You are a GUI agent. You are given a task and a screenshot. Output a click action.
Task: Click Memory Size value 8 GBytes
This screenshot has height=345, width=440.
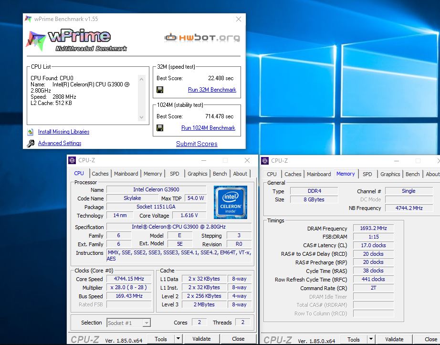click(314, 199)
